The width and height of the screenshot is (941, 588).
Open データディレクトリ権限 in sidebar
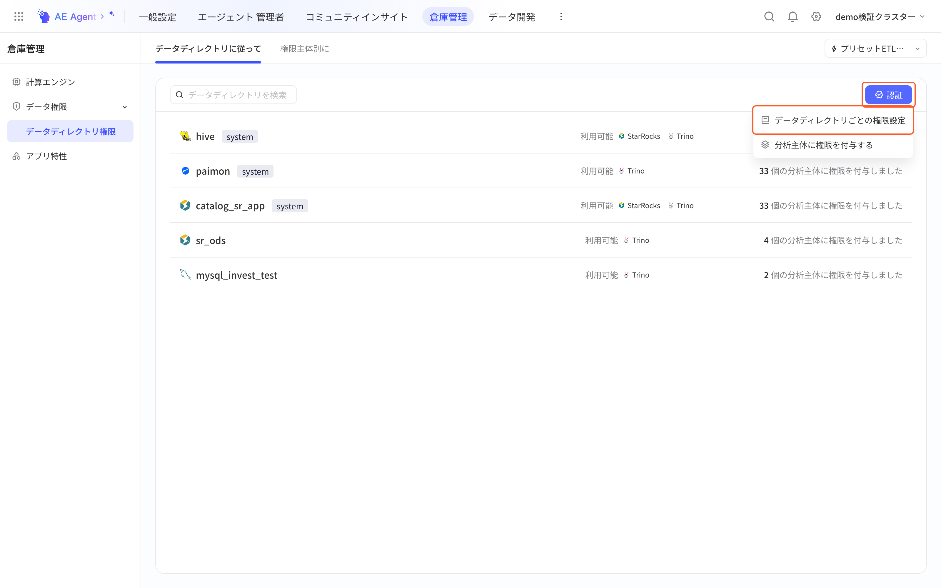70,131
